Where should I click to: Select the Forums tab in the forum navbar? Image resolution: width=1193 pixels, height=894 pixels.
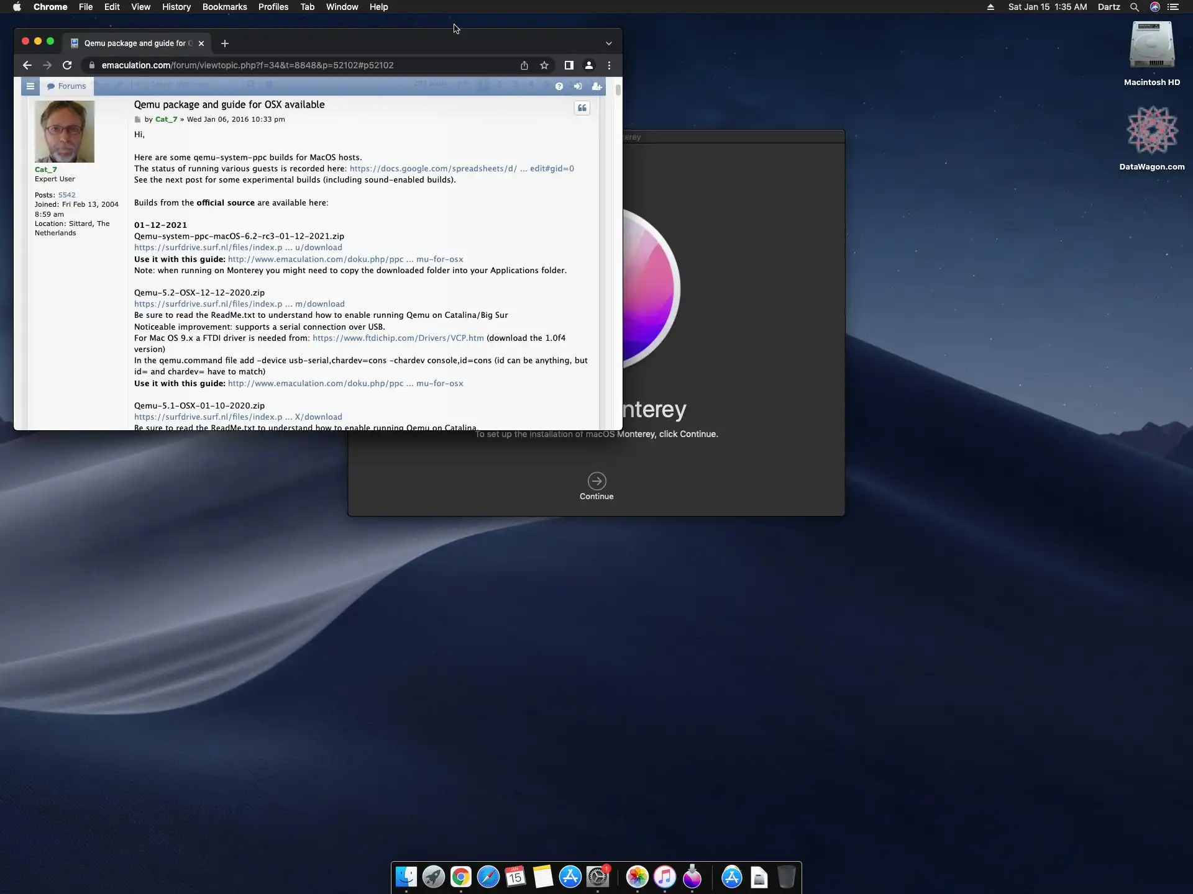tap(66, 86)
